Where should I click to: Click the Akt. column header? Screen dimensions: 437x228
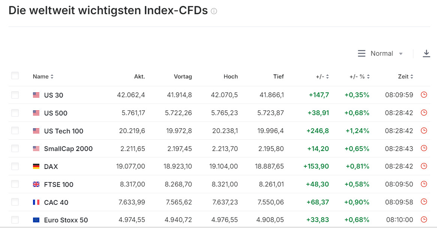click(139, 77)
